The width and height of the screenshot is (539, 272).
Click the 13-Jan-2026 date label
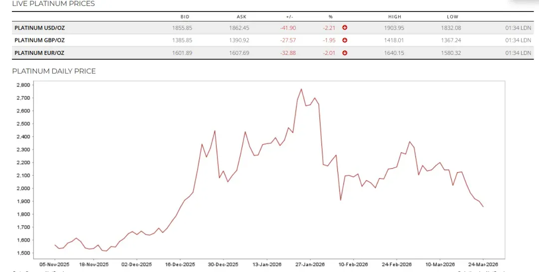(267, 265)
